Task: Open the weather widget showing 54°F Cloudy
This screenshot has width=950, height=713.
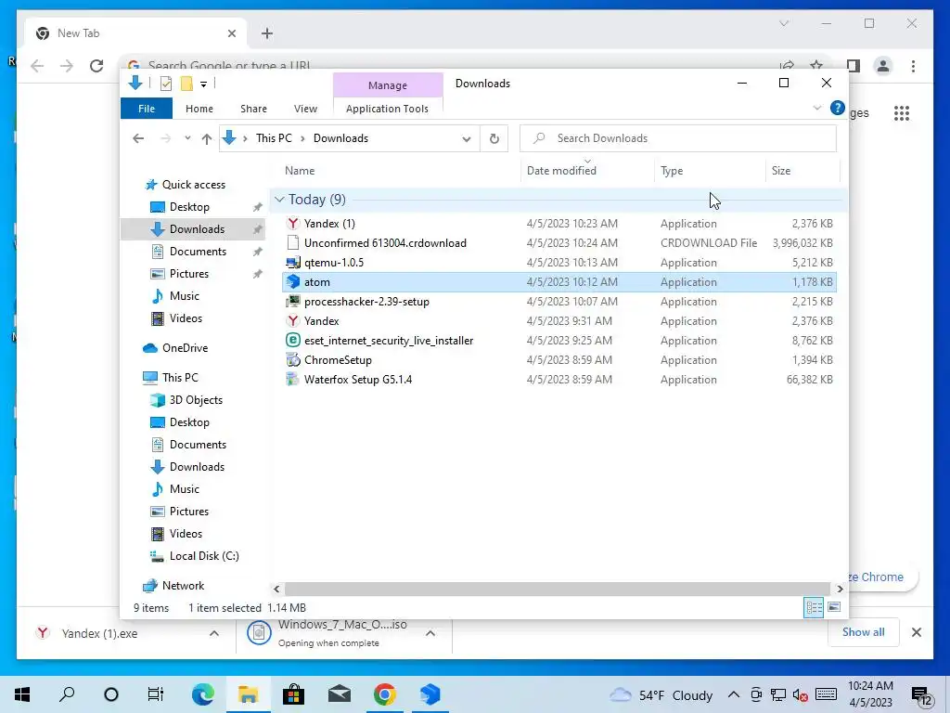Action: (x=661, y=694)
